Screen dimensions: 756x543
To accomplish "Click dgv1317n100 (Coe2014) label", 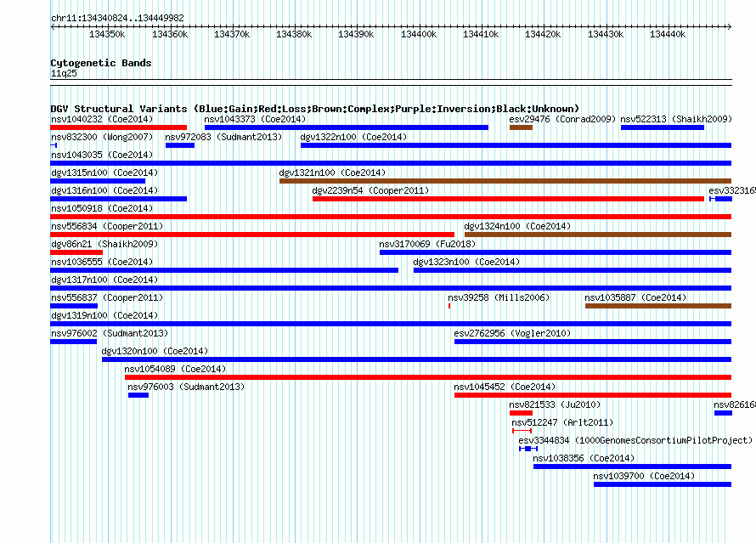I will [x=104, y=280].
